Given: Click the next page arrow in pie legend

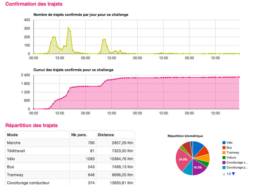Looking at the screenshot, I should 234,173.
